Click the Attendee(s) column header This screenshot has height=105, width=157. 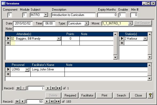24,34
